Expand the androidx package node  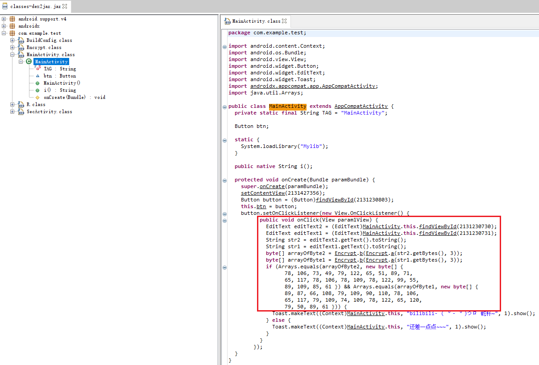4,26
